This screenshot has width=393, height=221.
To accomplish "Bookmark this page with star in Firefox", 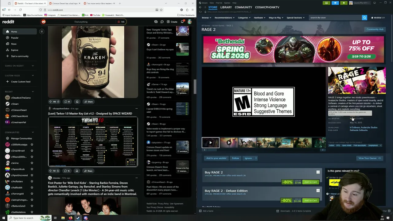I will tap(161, 10).
